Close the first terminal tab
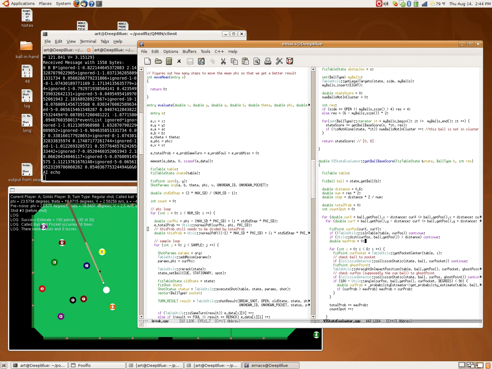 point(89,50)
